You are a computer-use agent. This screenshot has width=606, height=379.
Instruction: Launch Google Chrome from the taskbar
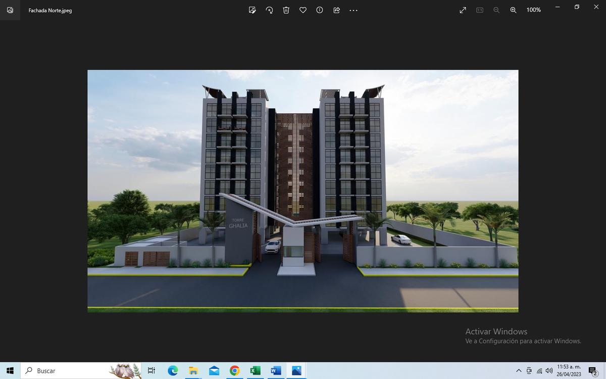pyautogui.click(x=234, y=370)
